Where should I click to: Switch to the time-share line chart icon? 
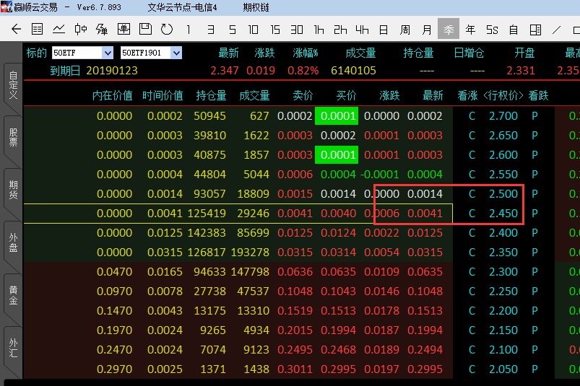[x=59, y=30]
